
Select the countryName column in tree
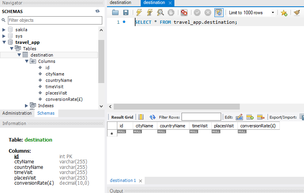(x=59, y=80)
